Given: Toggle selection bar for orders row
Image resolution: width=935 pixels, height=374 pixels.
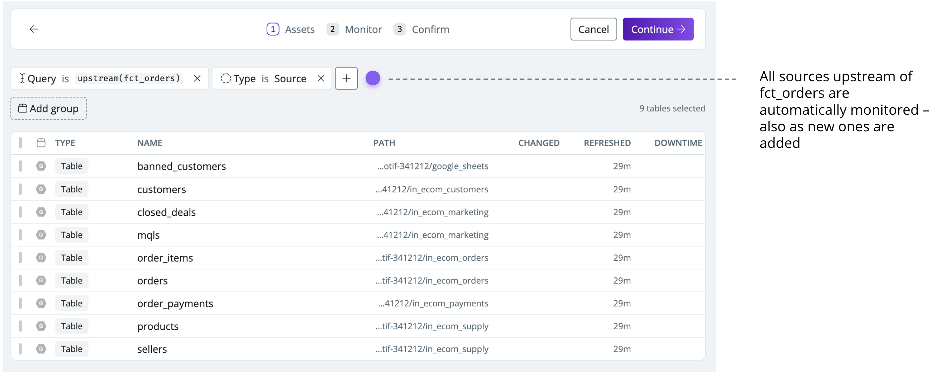Looking at the screenshot, I should (x=21, y=280).
